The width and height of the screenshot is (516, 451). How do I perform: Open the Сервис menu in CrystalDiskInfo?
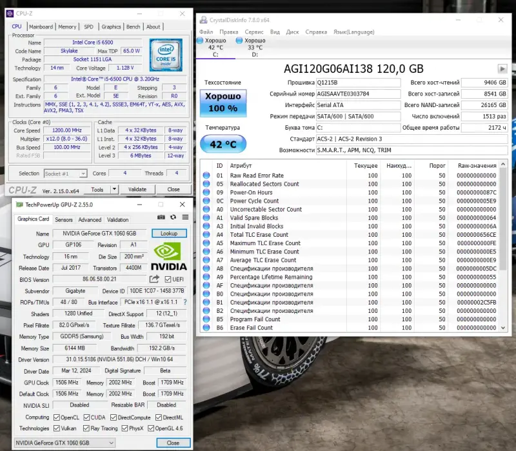point(254,32)
